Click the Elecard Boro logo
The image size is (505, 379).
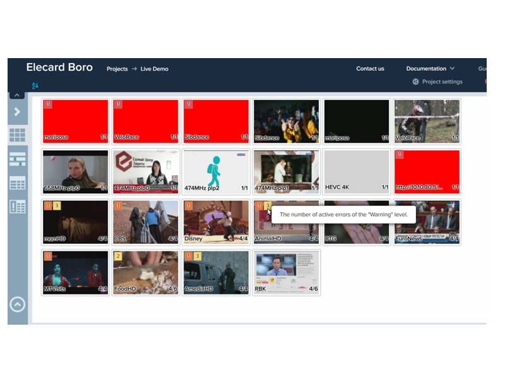59,68
